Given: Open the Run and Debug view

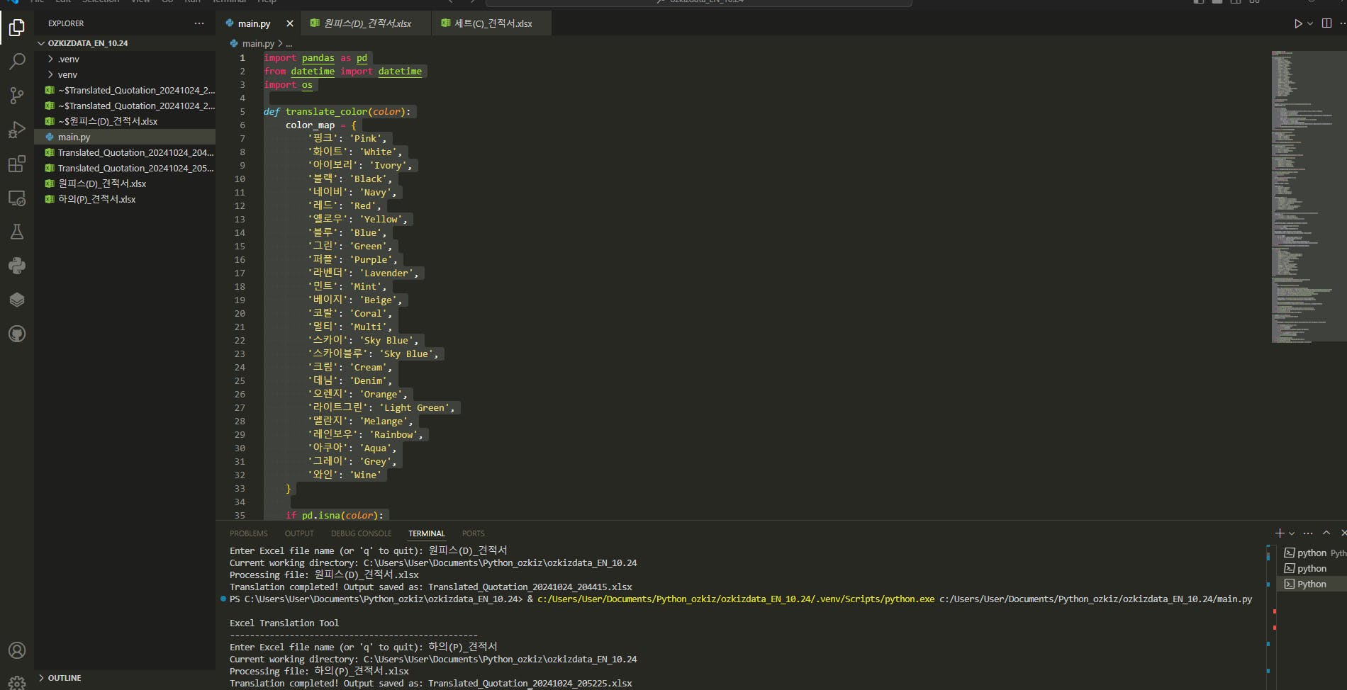Looking at the screenshot, I should point(17,130).
